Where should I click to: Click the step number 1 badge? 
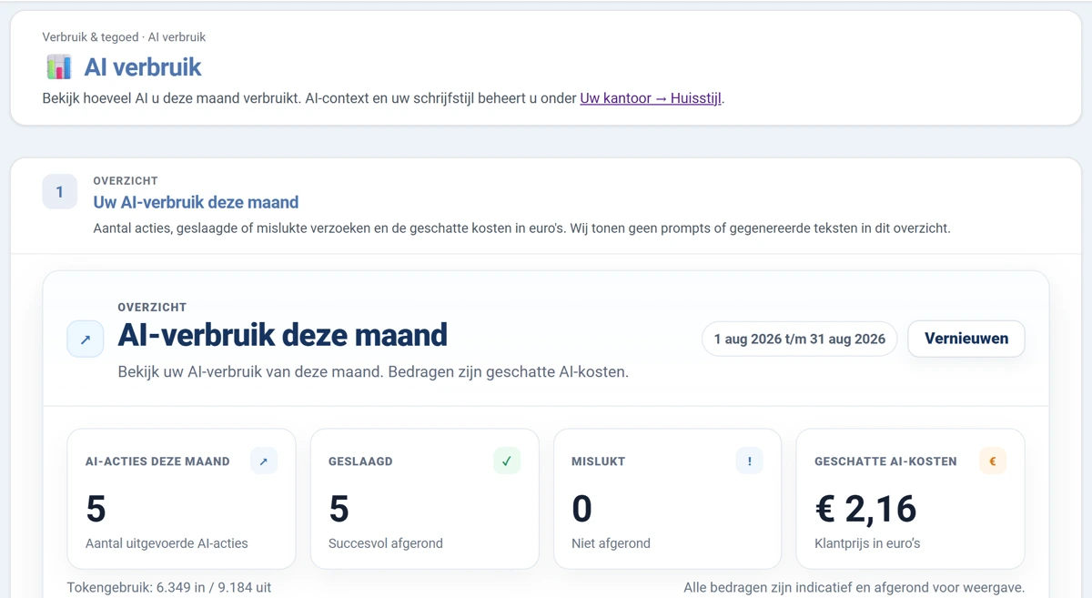click(60, 192)
